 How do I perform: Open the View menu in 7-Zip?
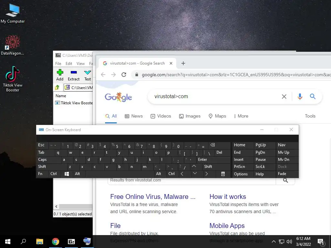[80, 64]
